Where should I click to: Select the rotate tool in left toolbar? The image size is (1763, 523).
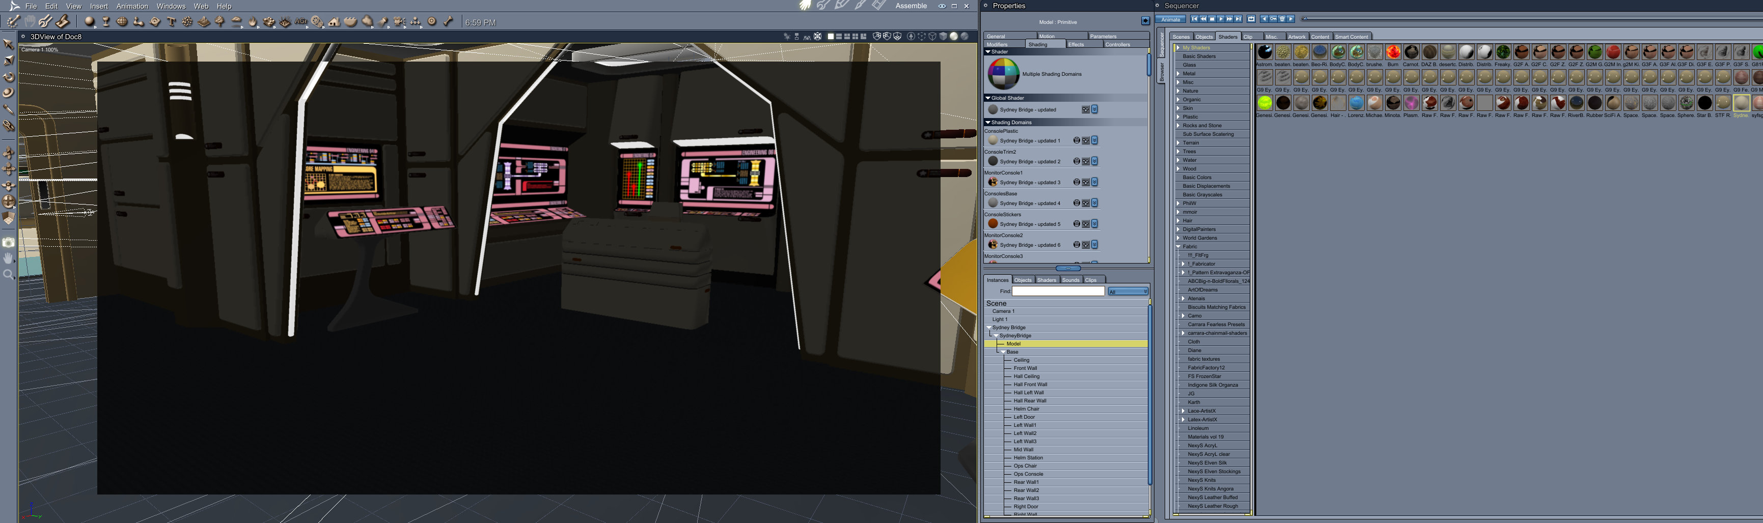click(8, 77)
